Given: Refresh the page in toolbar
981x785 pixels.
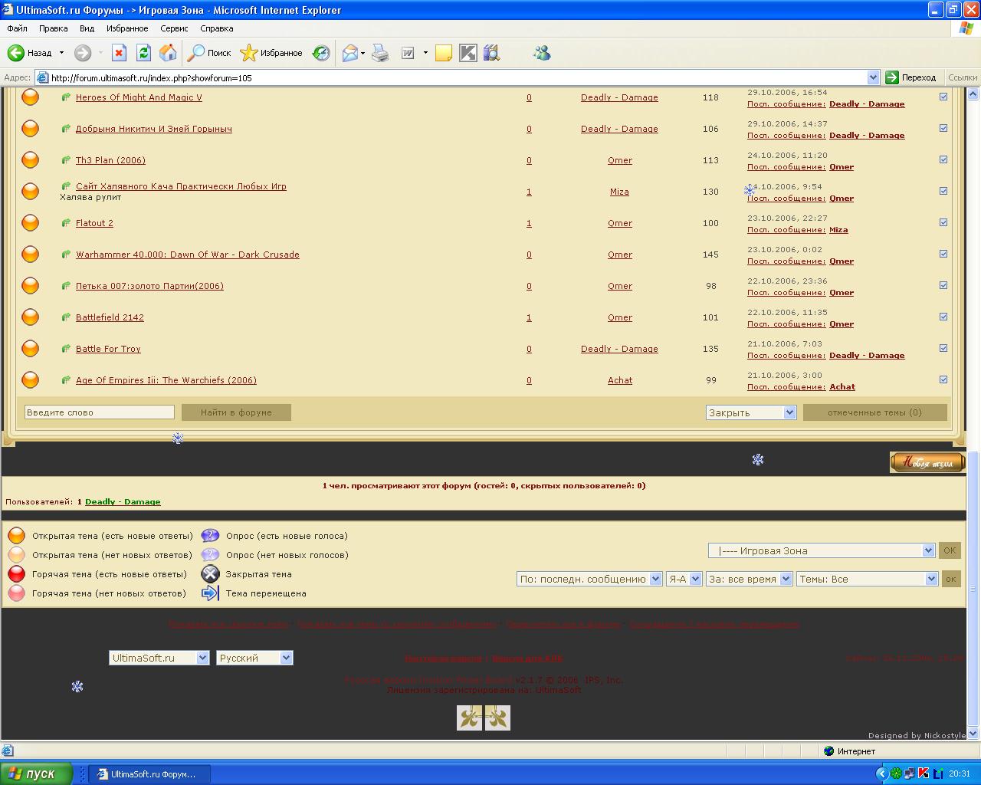Looking at the screenshot, I should click(x=143, y=53).
